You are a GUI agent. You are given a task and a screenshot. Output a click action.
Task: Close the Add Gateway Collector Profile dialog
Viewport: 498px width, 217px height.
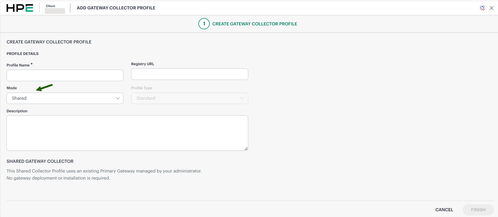pyautogui.click(x=491, y=8)
